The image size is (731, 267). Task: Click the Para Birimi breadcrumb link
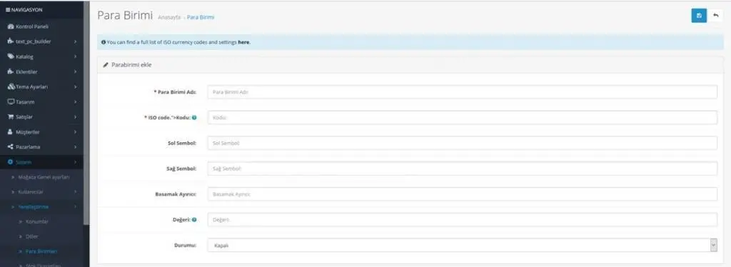click(x=201, y=17)
